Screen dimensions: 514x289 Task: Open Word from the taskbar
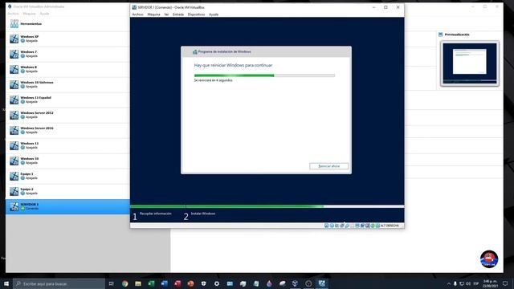[164, 283]
